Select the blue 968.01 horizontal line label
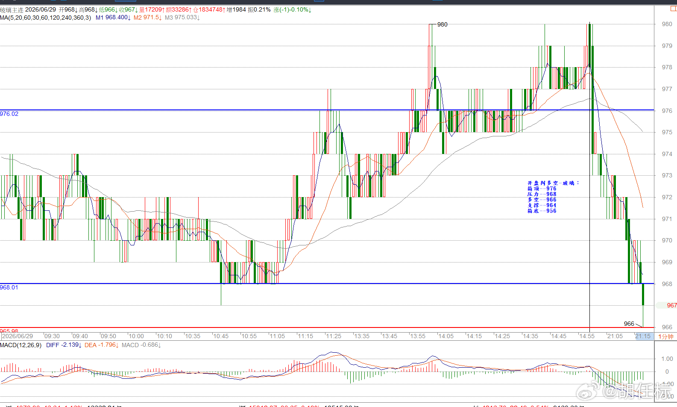Viewport: 677px width, 407px height. (9, 287)
